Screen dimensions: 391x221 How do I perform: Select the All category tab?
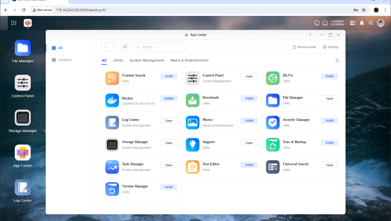tap(104, 60)
